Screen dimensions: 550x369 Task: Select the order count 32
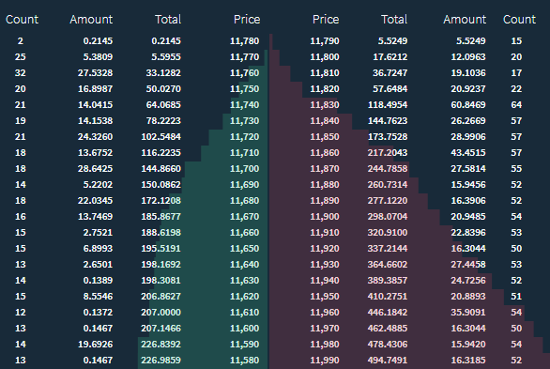pos(21,73)
